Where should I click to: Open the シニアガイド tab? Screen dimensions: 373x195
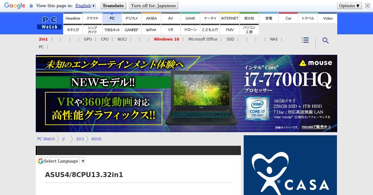(92, 29)
